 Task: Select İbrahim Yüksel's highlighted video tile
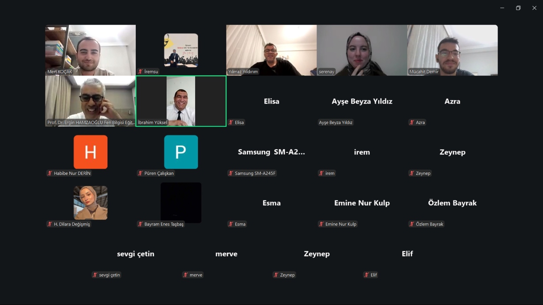pyautogui.click(x=181, y=101)
